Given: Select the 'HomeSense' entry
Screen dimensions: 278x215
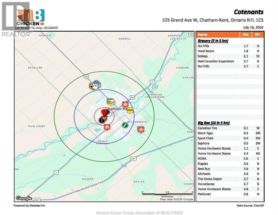Looking at the screenshot, I should point(206,184).
